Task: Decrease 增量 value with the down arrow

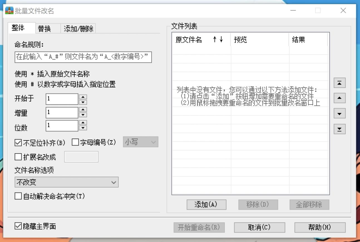Action: pos(83,115)
